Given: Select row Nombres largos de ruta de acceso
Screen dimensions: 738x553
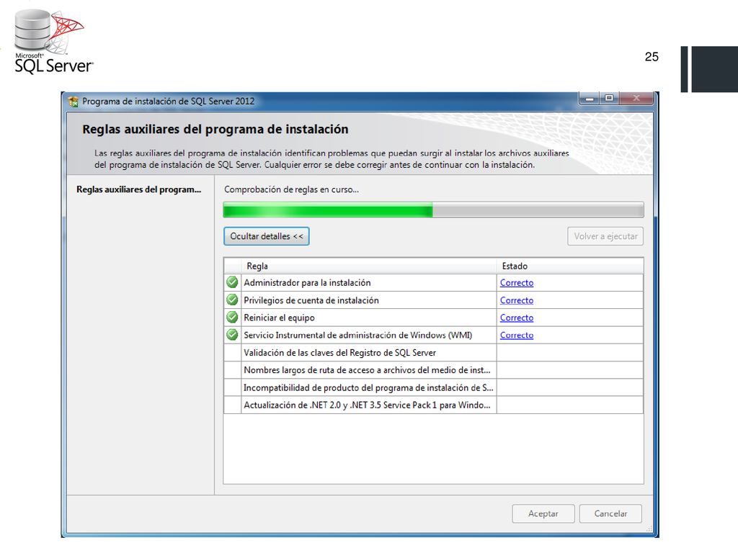Looking at the screenshot, I should click(433, 369).
